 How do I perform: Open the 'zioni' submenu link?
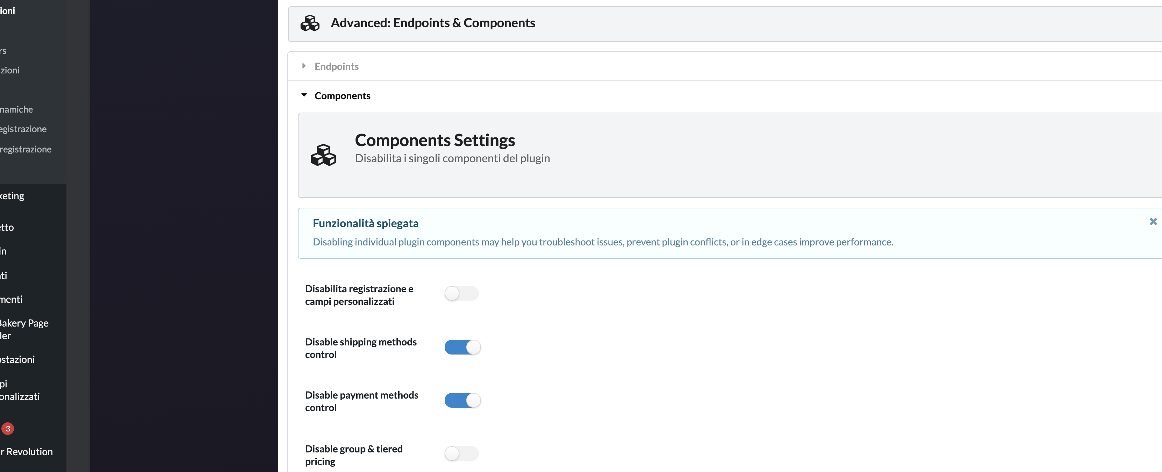(x=10, y=70)
